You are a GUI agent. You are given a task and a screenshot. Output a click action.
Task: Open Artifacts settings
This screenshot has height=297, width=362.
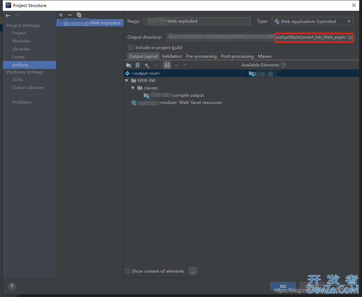[29, 65]
